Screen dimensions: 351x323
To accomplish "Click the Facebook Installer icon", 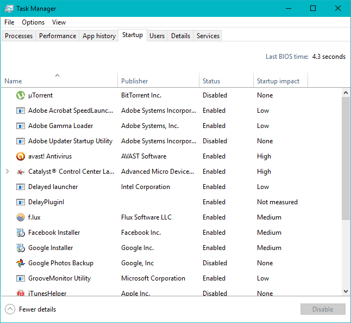I will coord(21,233).
